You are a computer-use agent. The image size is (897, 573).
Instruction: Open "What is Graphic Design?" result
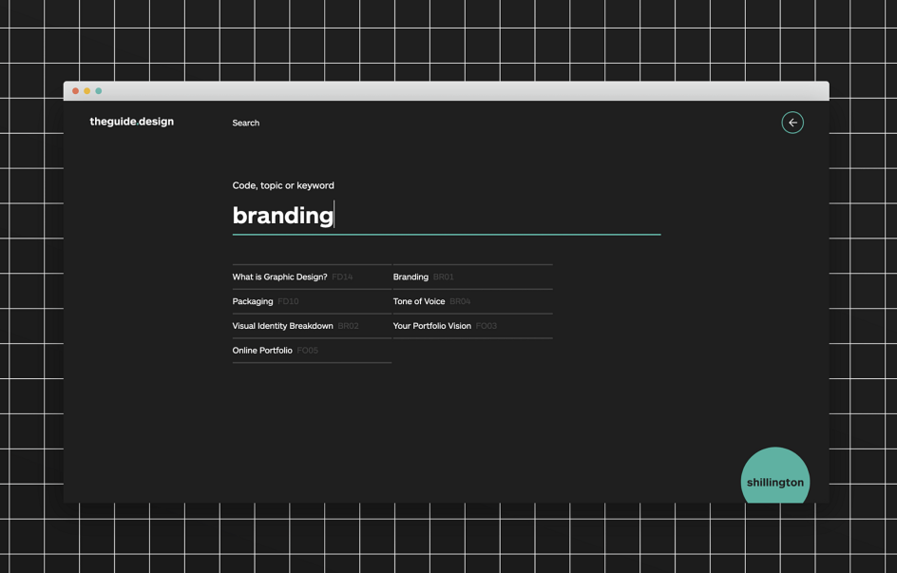(279, 277)
